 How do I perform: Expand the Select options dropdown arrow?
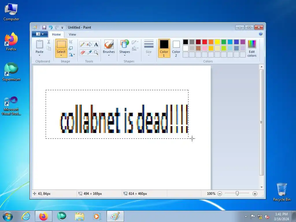point(61,55)
